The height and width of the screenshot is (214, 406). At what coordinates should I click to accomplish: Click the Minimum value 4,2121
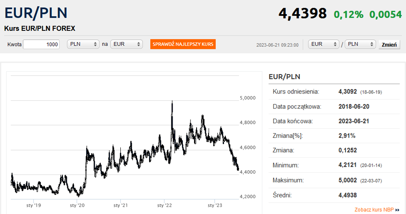coord(347,165)
